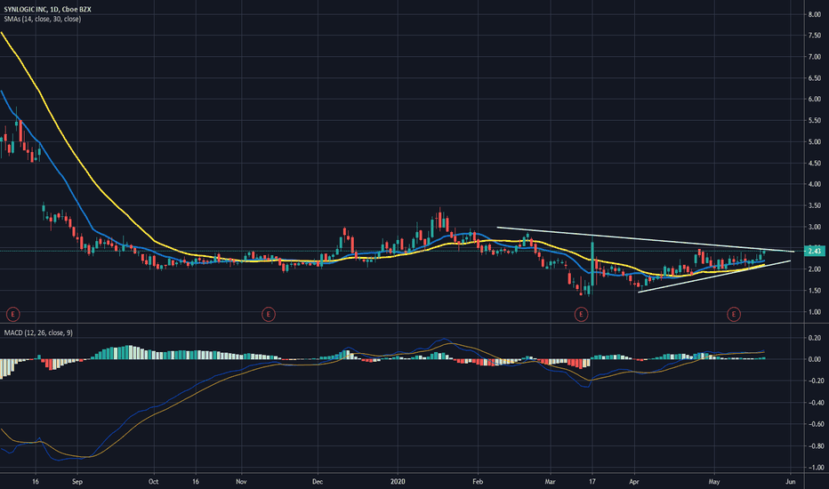The image size is (829, 489).
Task: Select the Feb date axis label
Action: [x=478, y=482]
